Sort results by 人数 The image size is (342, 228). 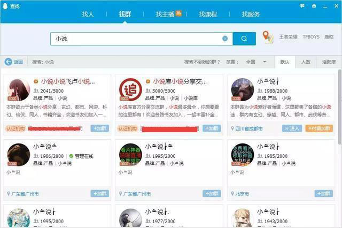[x=306, y=62]
